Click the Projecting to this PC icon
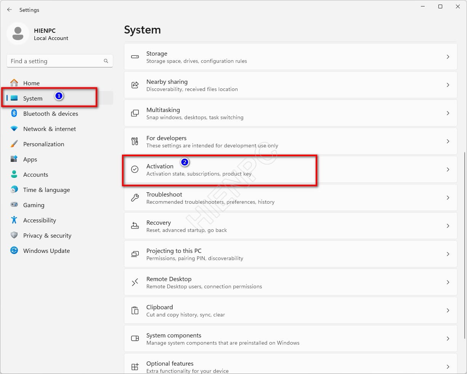This screenshot has height=374, width=467. tap(135, 254)
